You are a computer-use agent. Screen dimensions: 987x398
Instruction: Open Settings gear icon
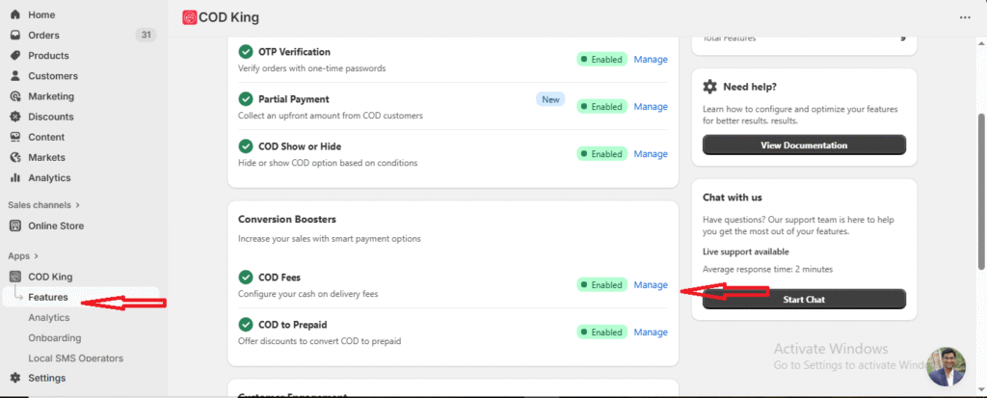(x=15, y=378)
